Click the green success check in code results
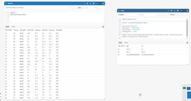Image resolution: width=191 pixels, height=101 pixels. click(x=187, y=43)
